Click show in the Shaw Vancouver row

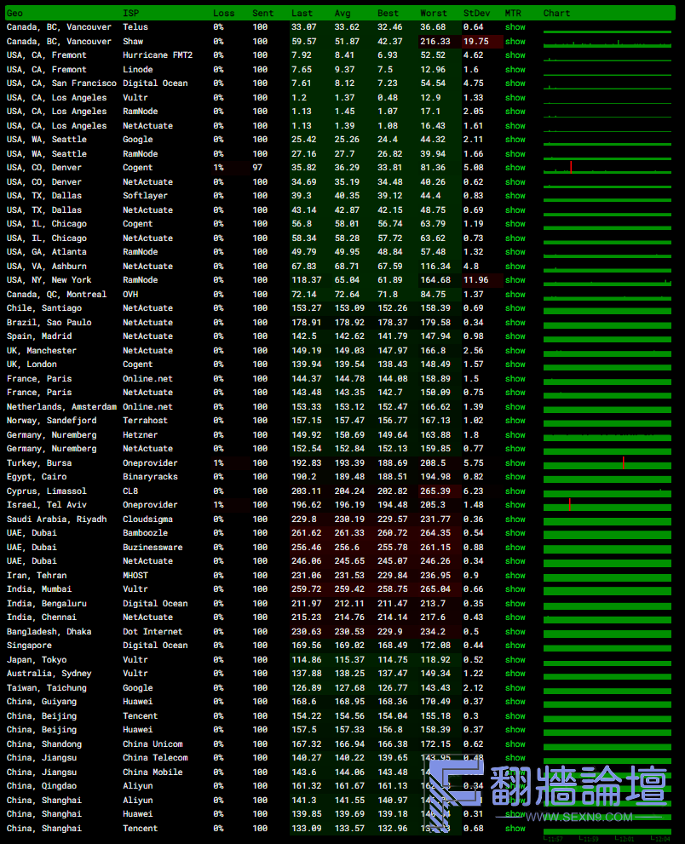pyautogui.click(x=515, y=42)
